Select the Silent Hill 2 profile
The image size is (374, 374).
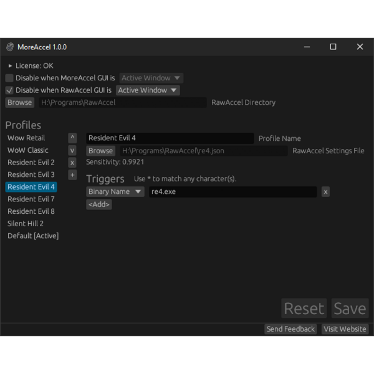(26, 224)
